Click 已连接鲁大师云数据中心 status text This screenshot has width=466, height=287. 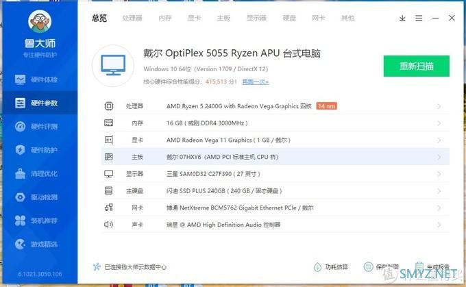point(135,267)
